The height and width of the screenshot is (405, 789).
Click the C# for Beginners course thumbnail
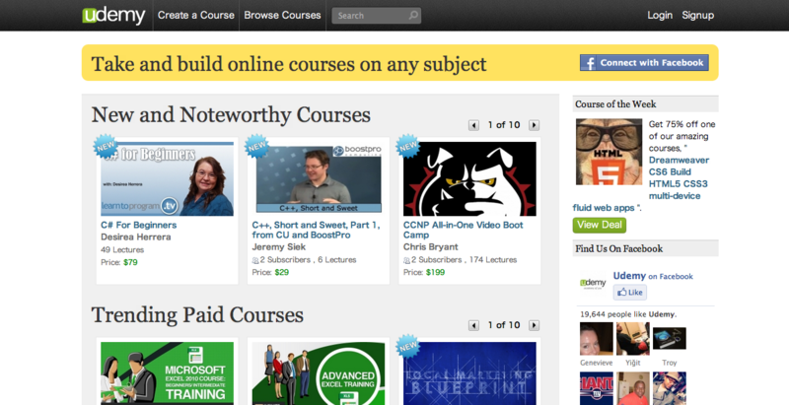tap(167, 179)
